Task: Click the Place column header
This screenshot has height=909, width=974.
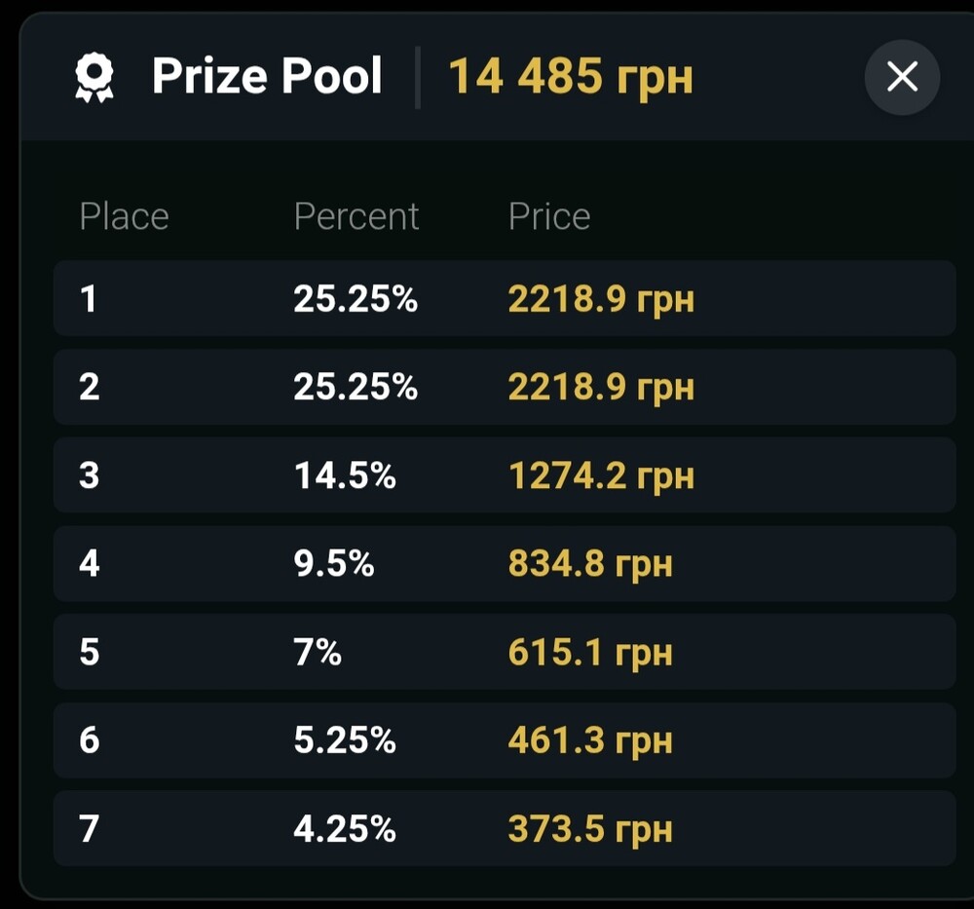Action: click(125, 216)
